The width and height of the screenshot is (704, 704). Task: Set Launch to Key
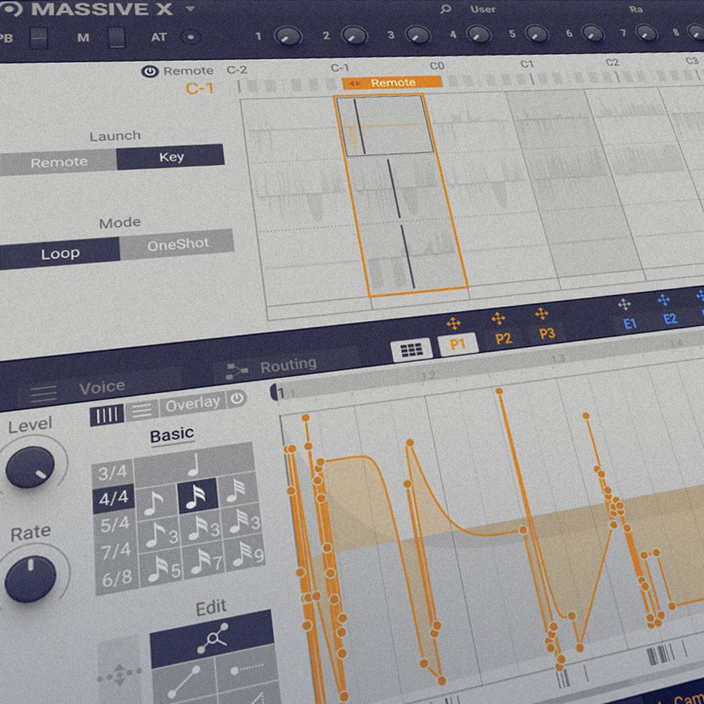pos(170,157)
